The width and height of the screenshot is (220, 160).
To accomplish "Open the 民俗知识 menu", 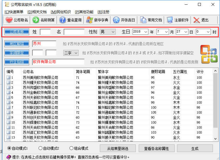I will point(61,12).
